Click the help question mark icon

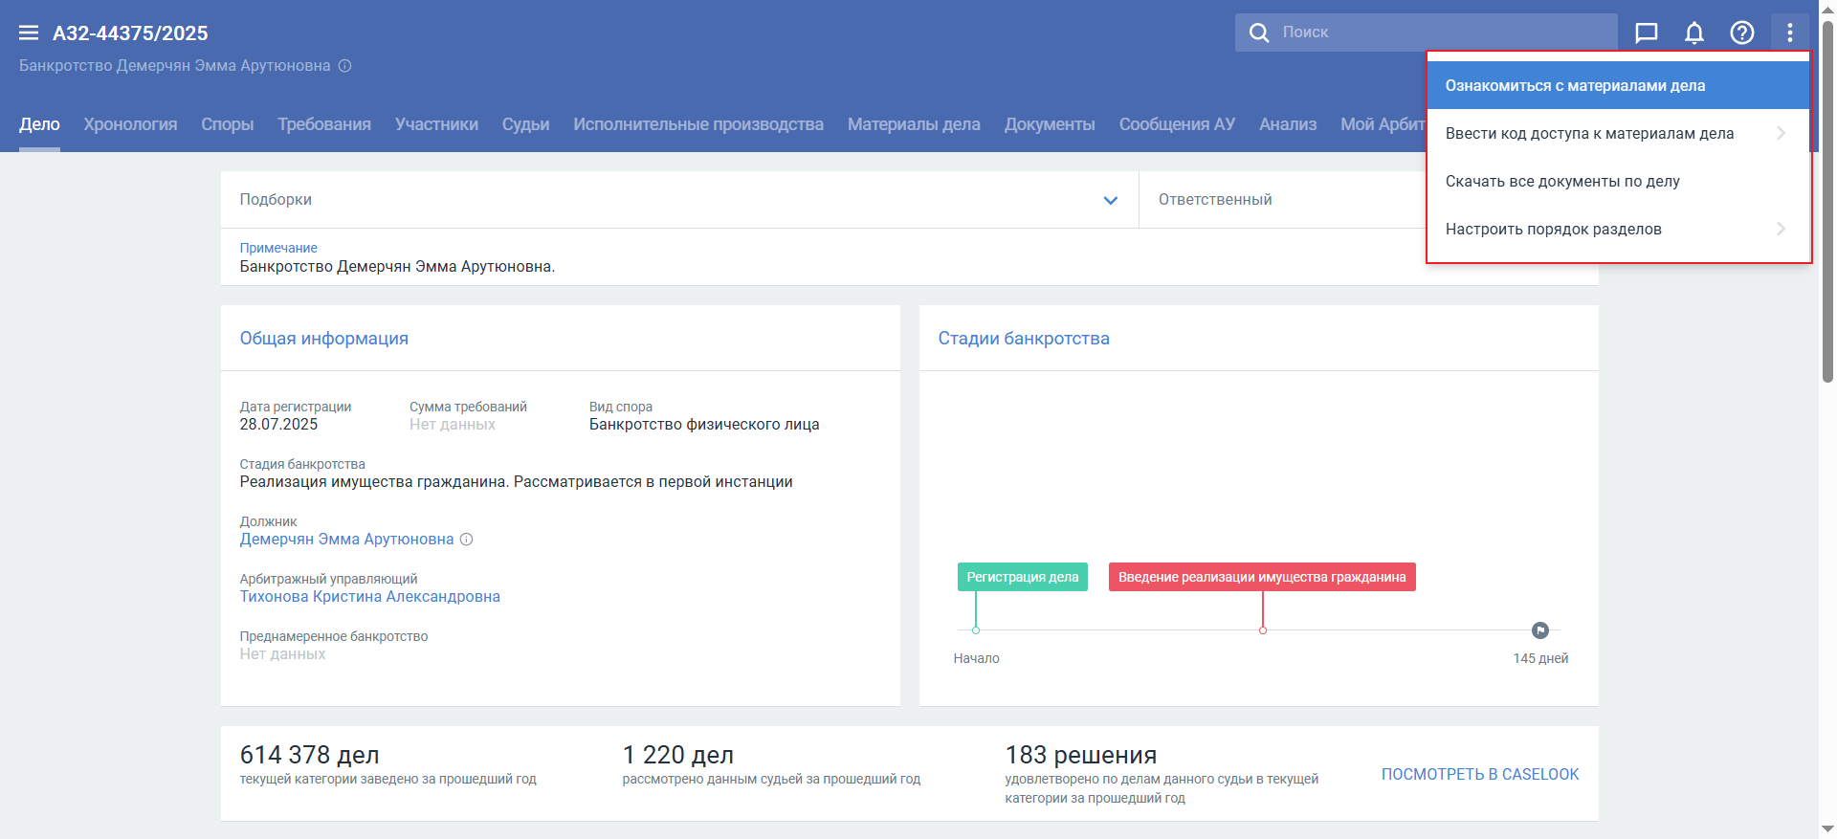(1741, 33)
